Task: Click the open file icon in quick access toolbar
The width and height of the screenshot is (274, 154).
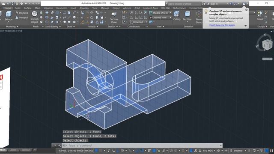Action: 8,3
